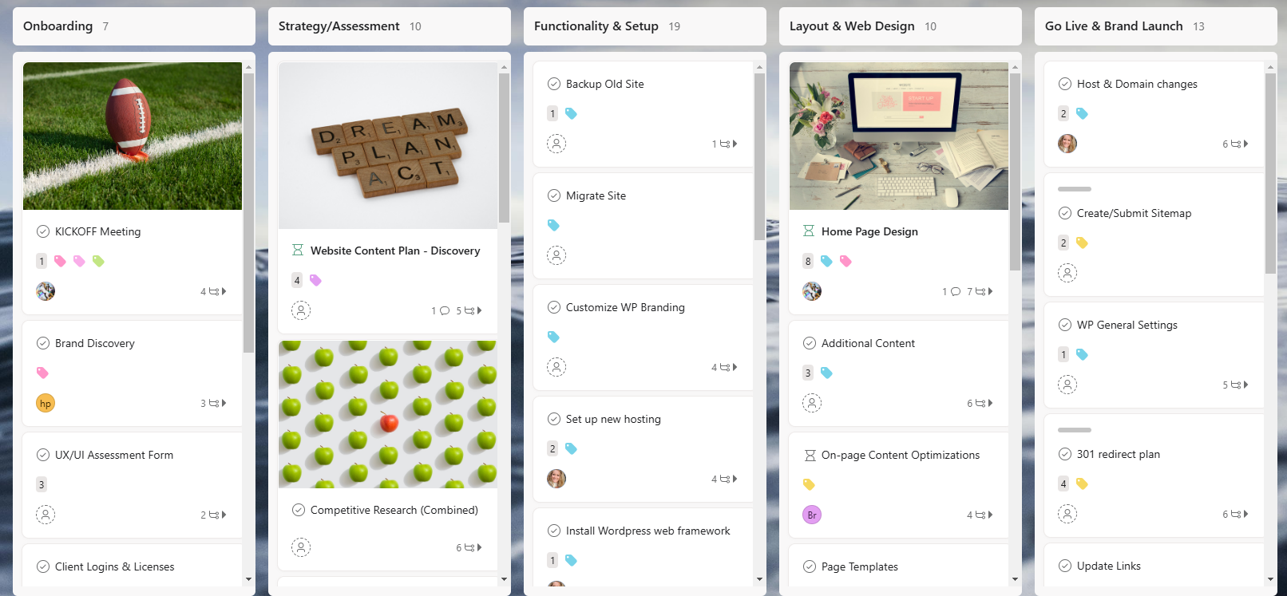The height and width of the screenshot is (596, 1287).
Task: Expand Competitive Research (Combined) subtasks
Action: click(x=479, y=547)
